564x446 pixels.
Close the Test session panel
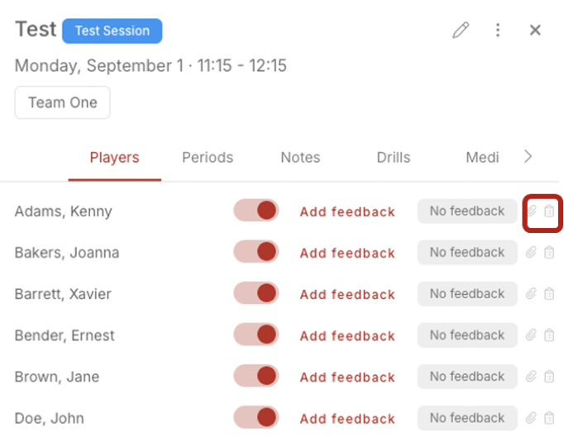(535, 31)
